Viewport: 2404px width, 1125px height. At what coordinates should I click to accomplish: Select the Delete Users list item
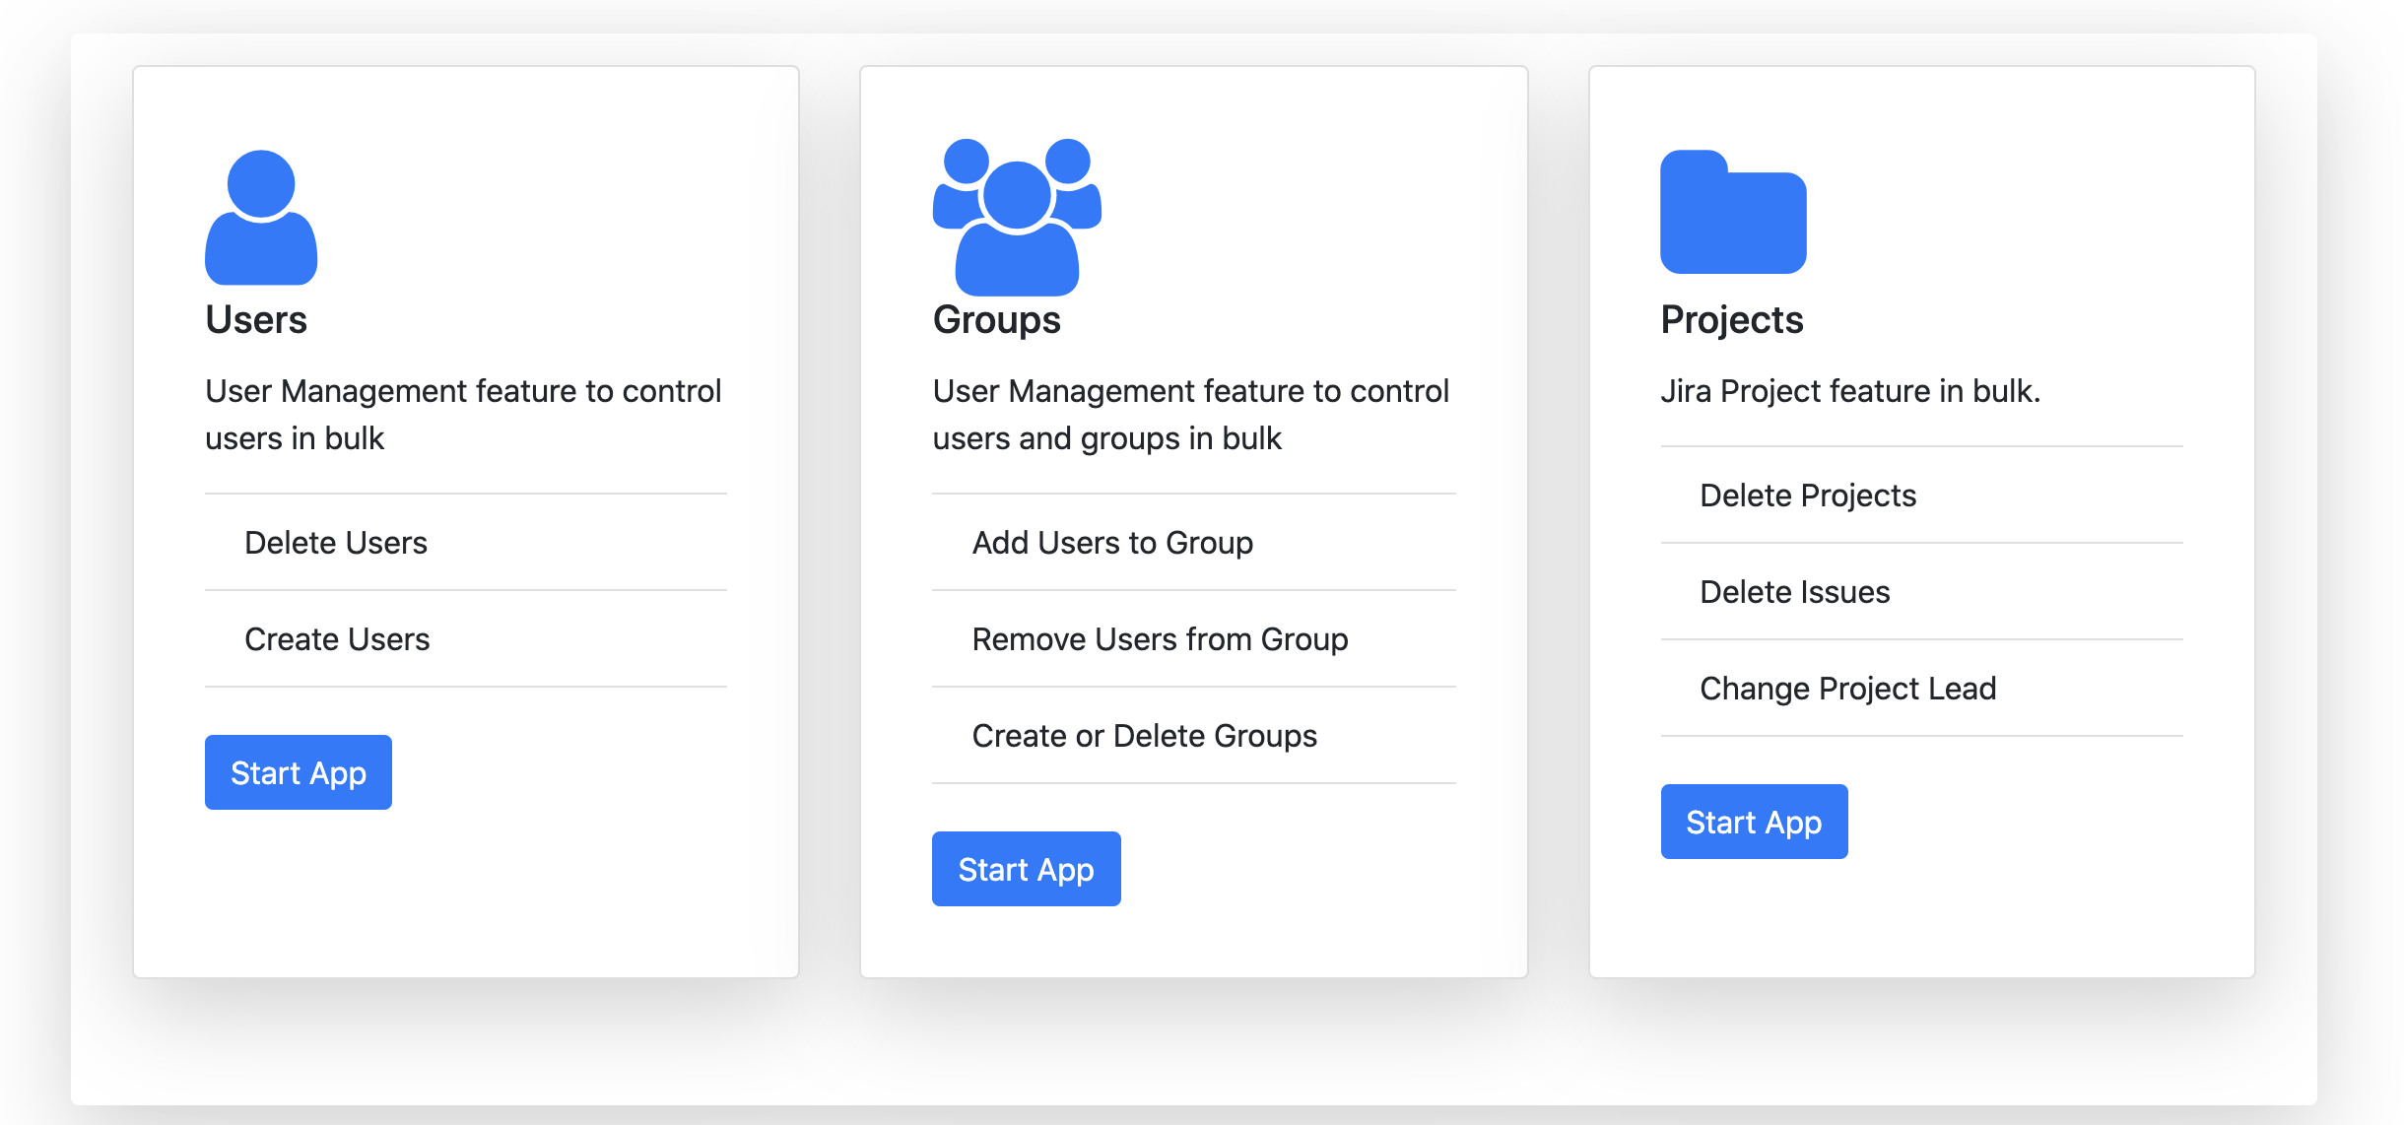pyautogui.click(x=336, y=543)
